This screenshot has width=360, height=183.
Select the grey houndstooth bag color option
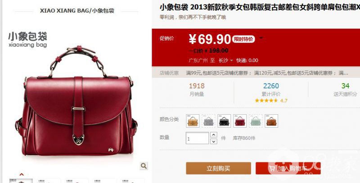click(208, 121)
